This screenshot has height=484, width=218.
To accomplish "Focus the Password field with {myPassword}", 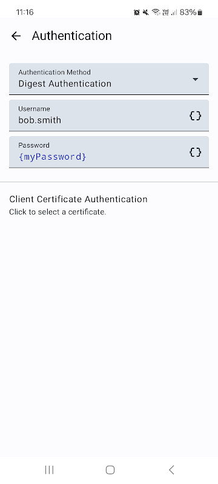I will click(109, 152).
